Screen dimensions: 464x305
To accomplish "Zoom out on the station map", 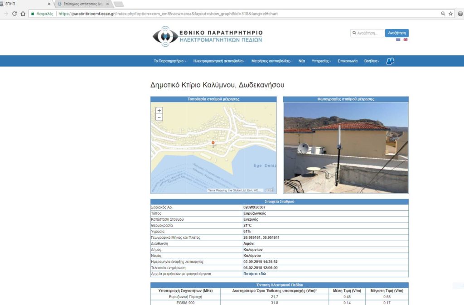I will [x=159, y=118].
